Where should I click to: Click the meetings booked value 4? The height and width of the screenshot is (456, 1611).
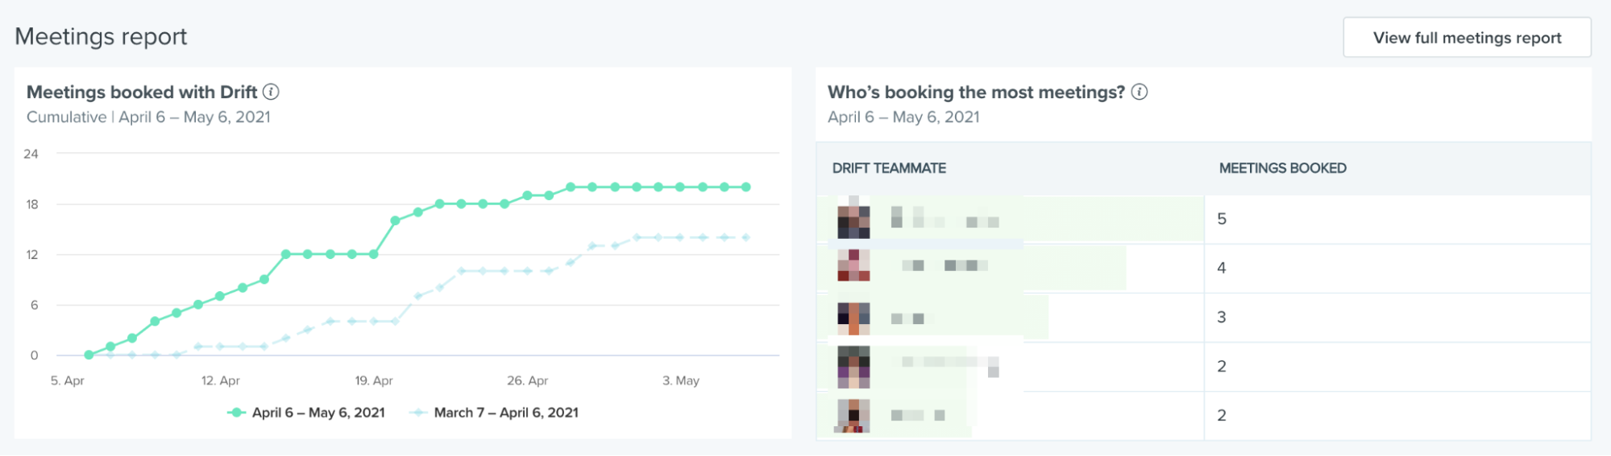tap(1222, 268)
